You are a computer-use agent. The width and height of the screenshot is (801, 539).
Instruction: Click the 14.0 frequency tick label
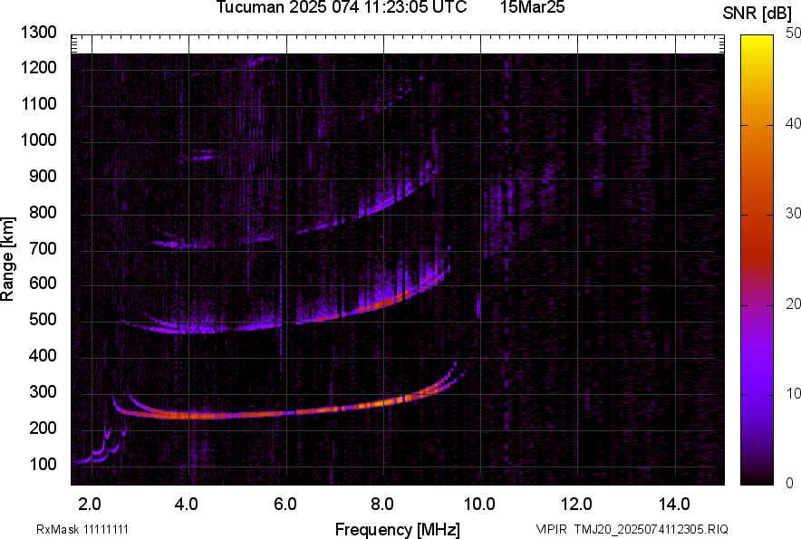674,504
